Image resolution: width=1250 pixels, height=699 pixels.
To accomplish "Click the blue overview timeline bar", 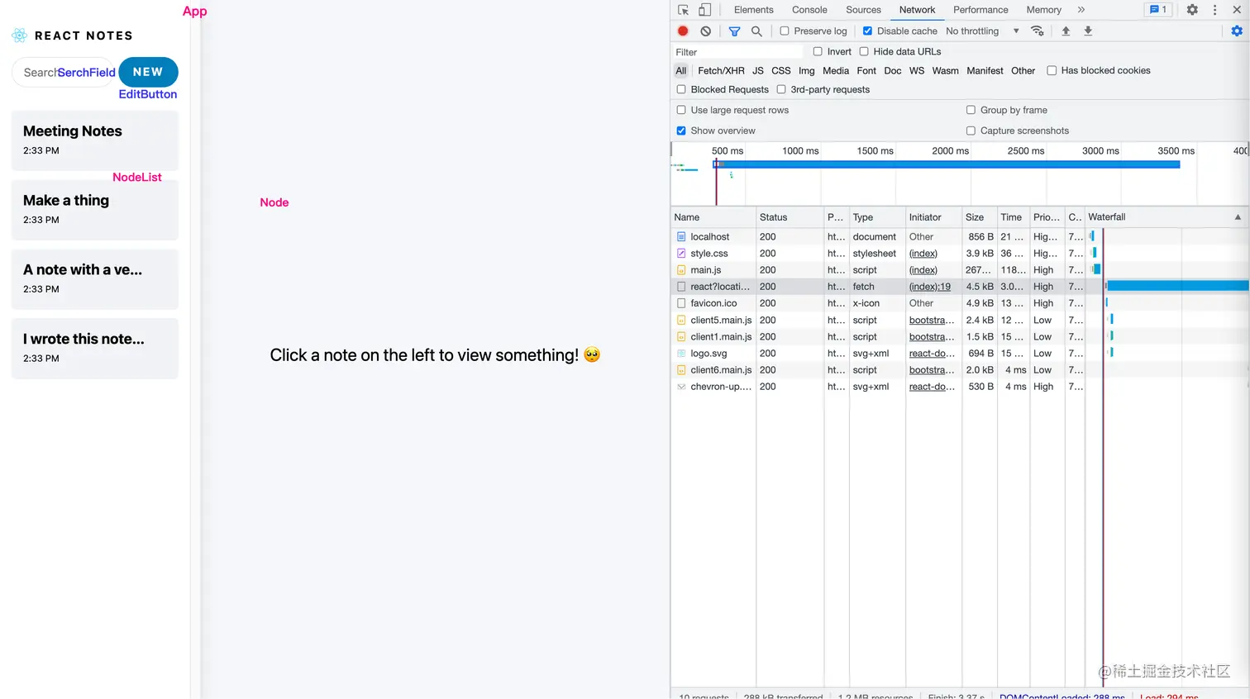I will tap(947, 164).
